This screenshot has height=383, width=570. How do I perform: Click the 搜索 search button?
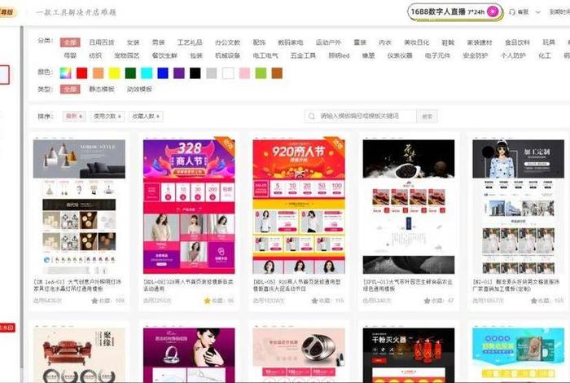[x=427, y=117]
